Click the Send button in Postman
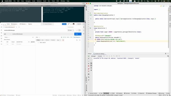The width and height of the screenshot is (171, 96). point(77,34)
